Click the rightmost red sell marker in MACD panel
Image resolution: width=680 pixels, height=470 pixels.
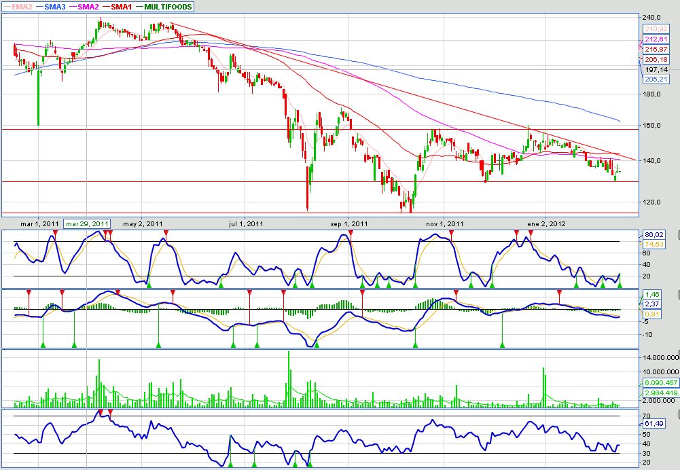click(x=559, y=292)
